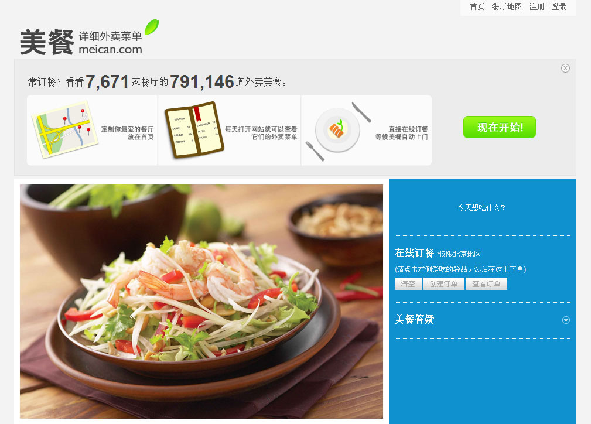Open 餐厅地图 in the top navigation
Screen dimensions: 591x424
(507, 7)
